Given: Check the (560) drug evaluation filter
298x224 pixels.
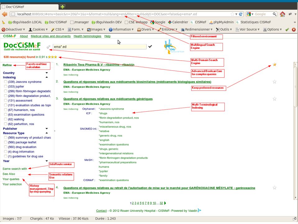Looking at the screenshot, I should 6,147.
